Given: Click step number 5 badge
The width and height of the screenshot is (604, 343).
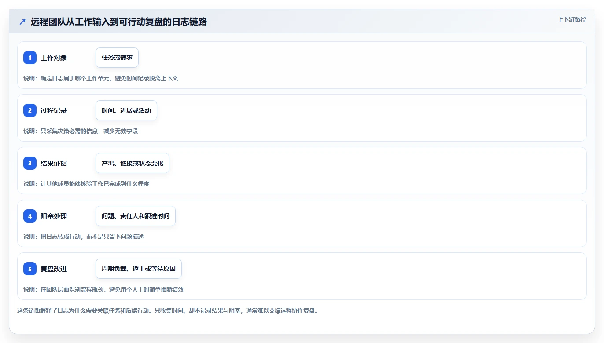Looking at the screenshot, I should click(30, 269).
